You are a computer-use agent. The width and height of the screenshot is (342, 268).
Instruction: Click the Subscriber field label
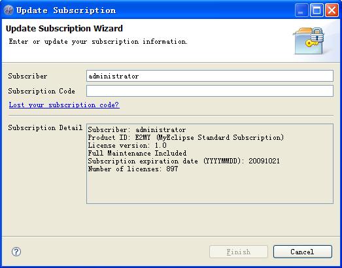click(x=27, y=76)
